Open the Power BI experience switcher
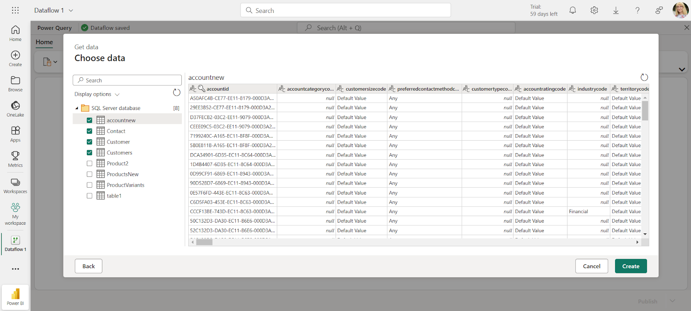The height and width of the screenshot is (311, 691). tap(15, 297)
